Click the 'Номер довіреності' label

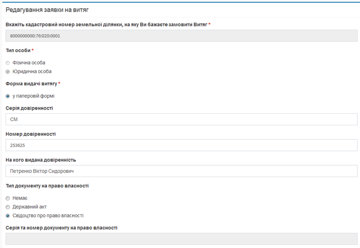pos(30,134)
